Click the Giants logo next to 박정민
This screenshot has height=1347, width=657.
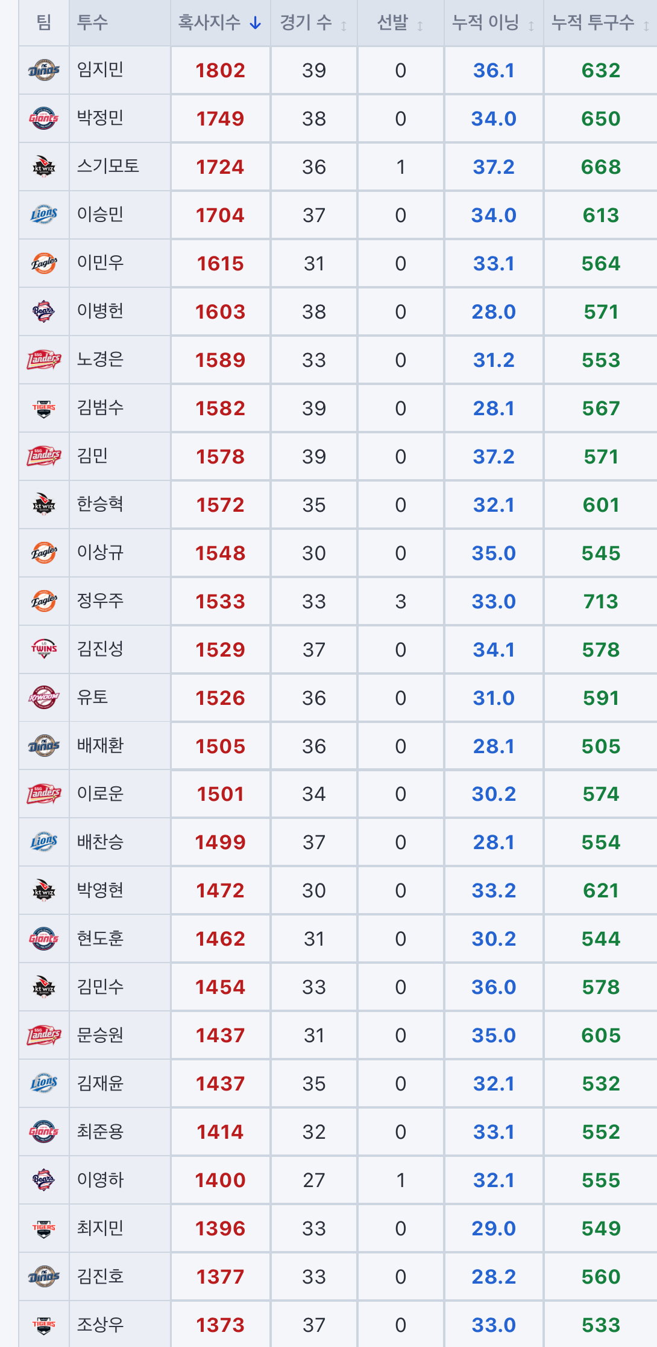coord(44,118)
